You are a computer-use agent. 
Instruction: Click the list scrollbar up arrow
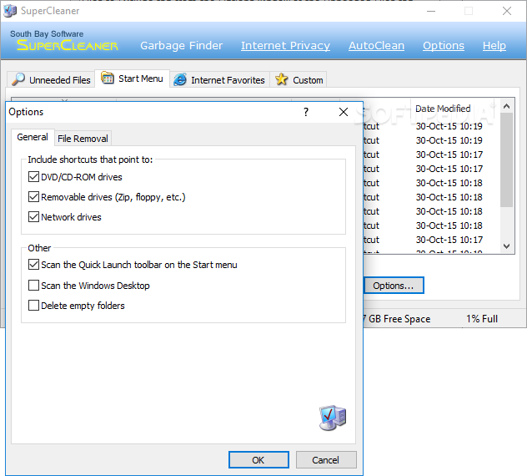(x=506, y=106)
